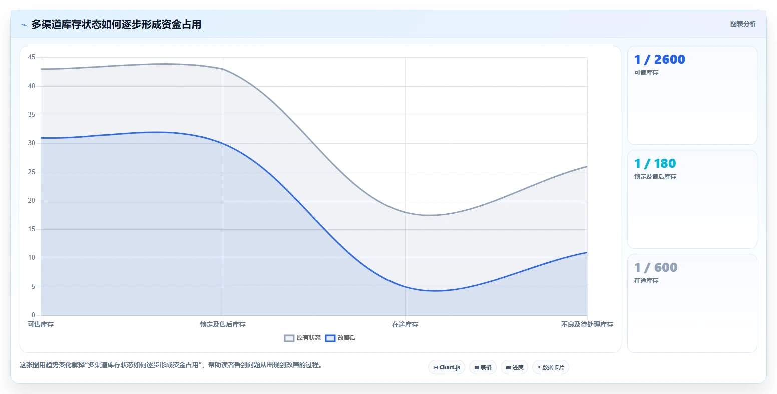Viewport: 777px width, 394px height.
Task: Click the 1 / 180 value text
Action: pyautogui.click(x=655, y=163)
